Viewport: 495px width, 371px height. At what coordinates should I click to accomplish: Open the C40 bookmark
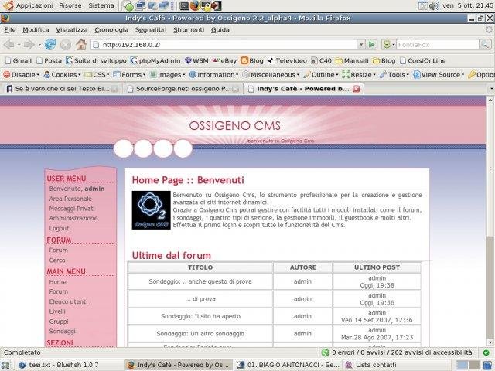[322, 60]
